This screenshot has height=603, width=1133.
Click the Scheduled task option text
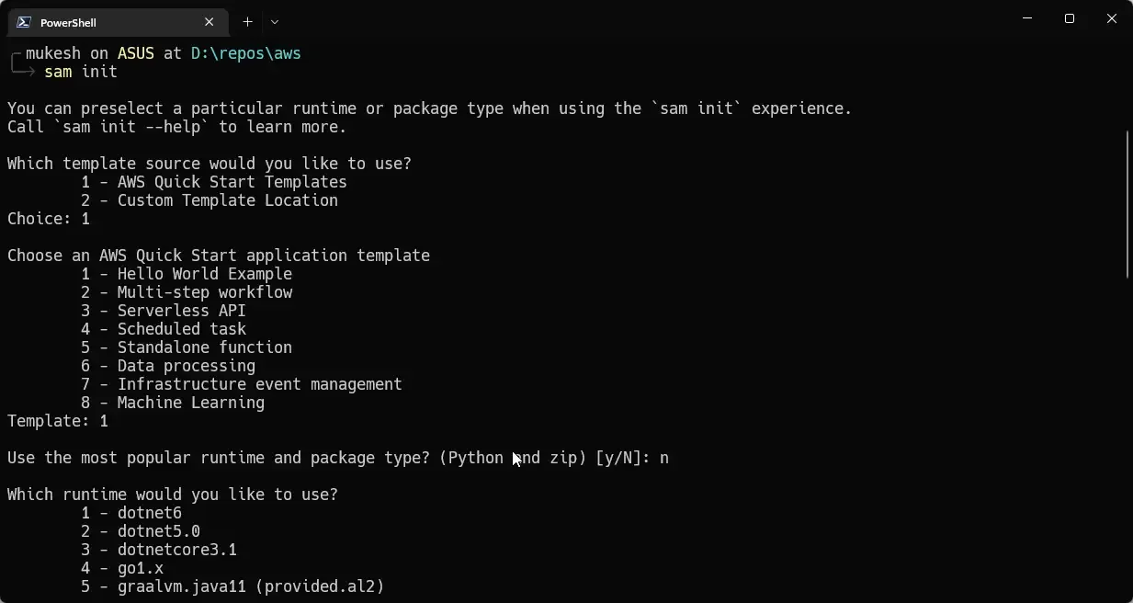(x=181, y=328)
